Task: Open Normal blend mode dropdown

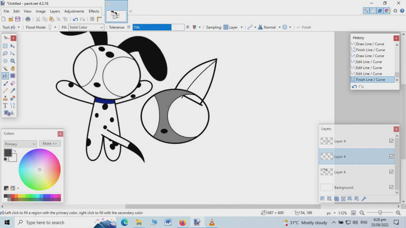Action: click(x=279, y=27)
